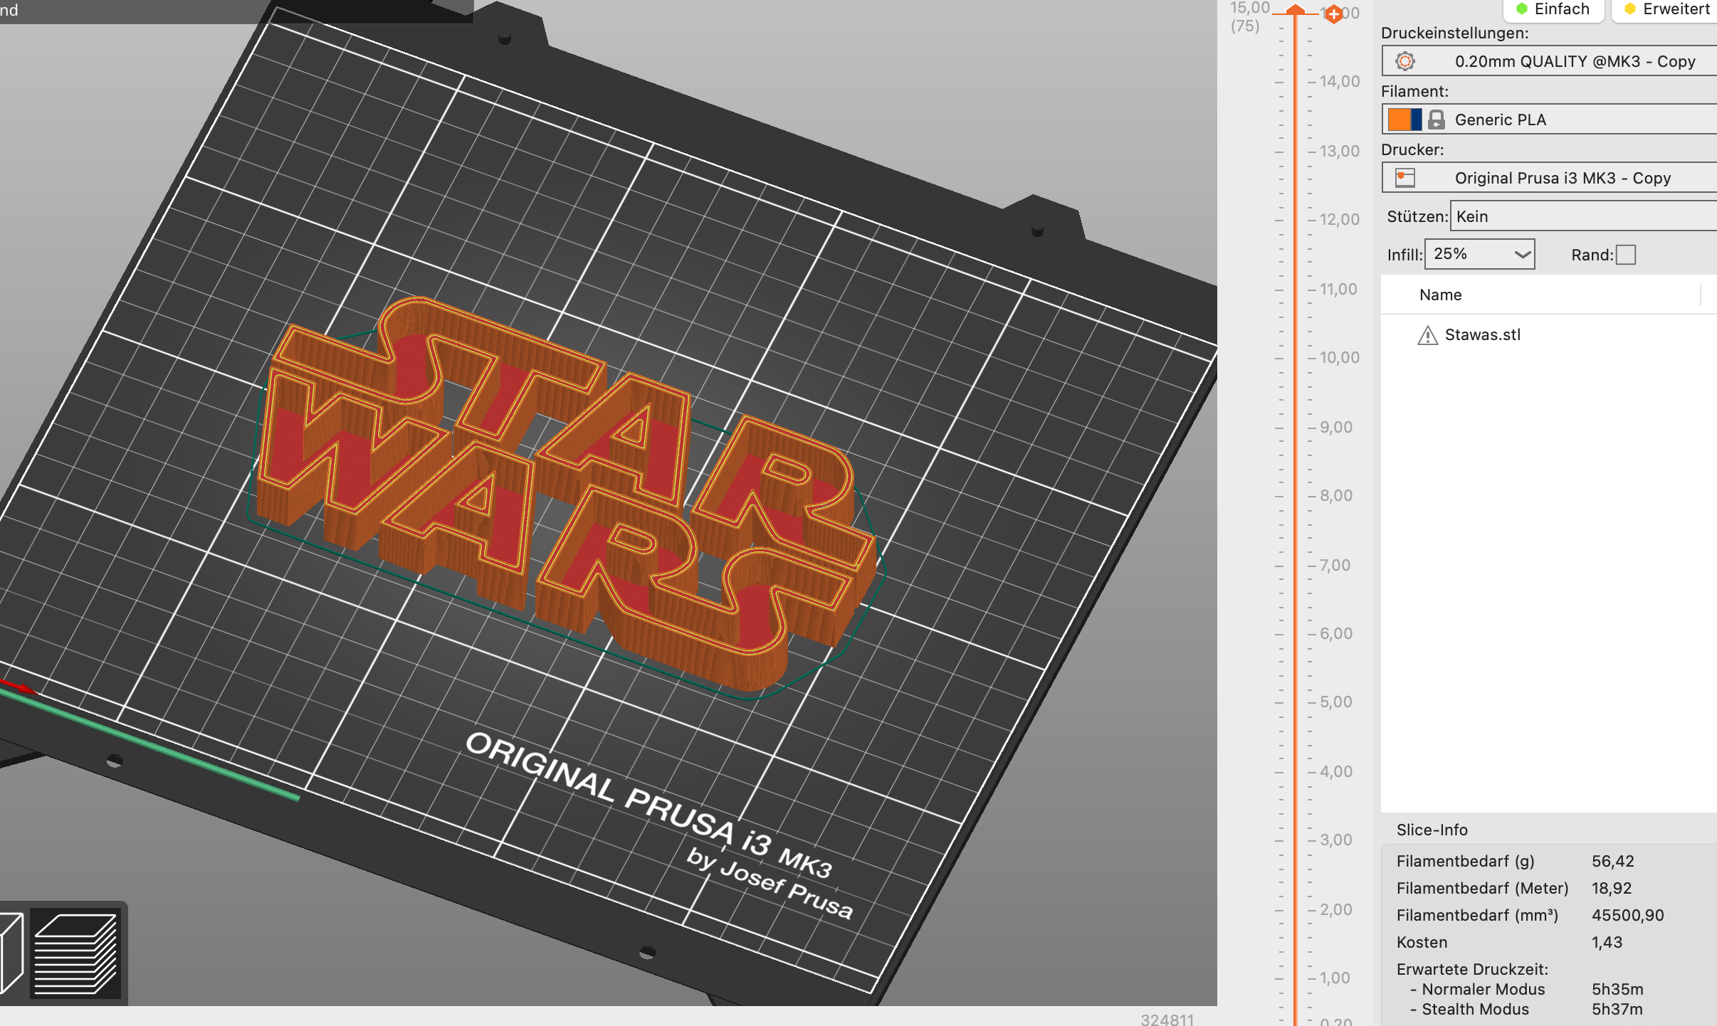Click Normaler Modus time 5h35m
The height and width of the screenshot is (1026, 1717).
(1617, 990)
